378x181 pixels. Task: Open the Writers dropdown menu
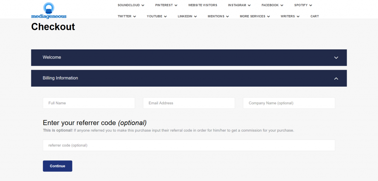point(290,16)
